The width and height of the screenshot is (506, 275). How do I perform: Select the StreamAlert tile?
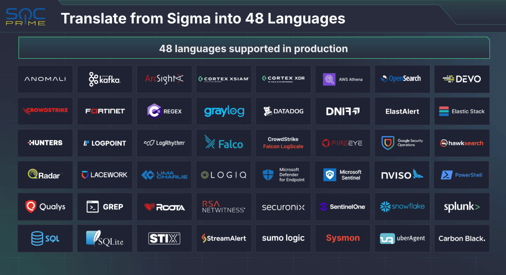[224, 238]
